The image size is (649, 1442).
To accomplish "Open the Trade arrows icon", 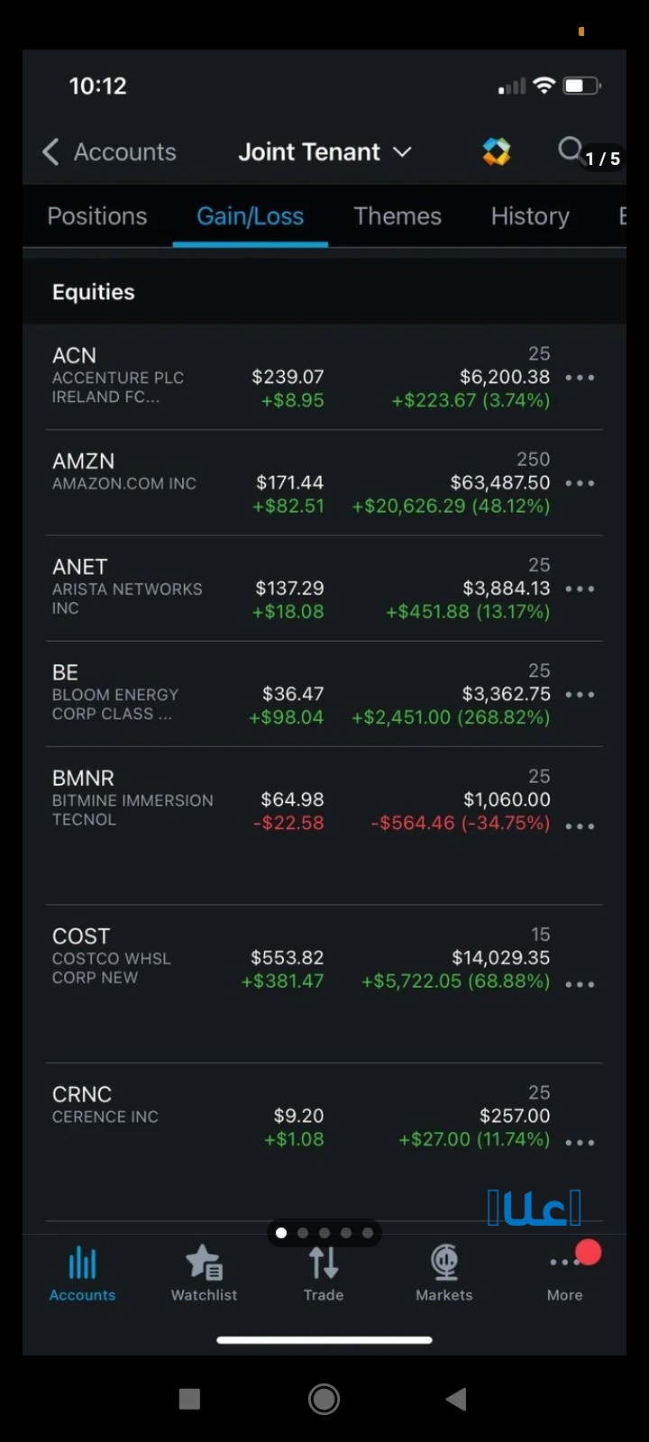I will pos(324,1264).
